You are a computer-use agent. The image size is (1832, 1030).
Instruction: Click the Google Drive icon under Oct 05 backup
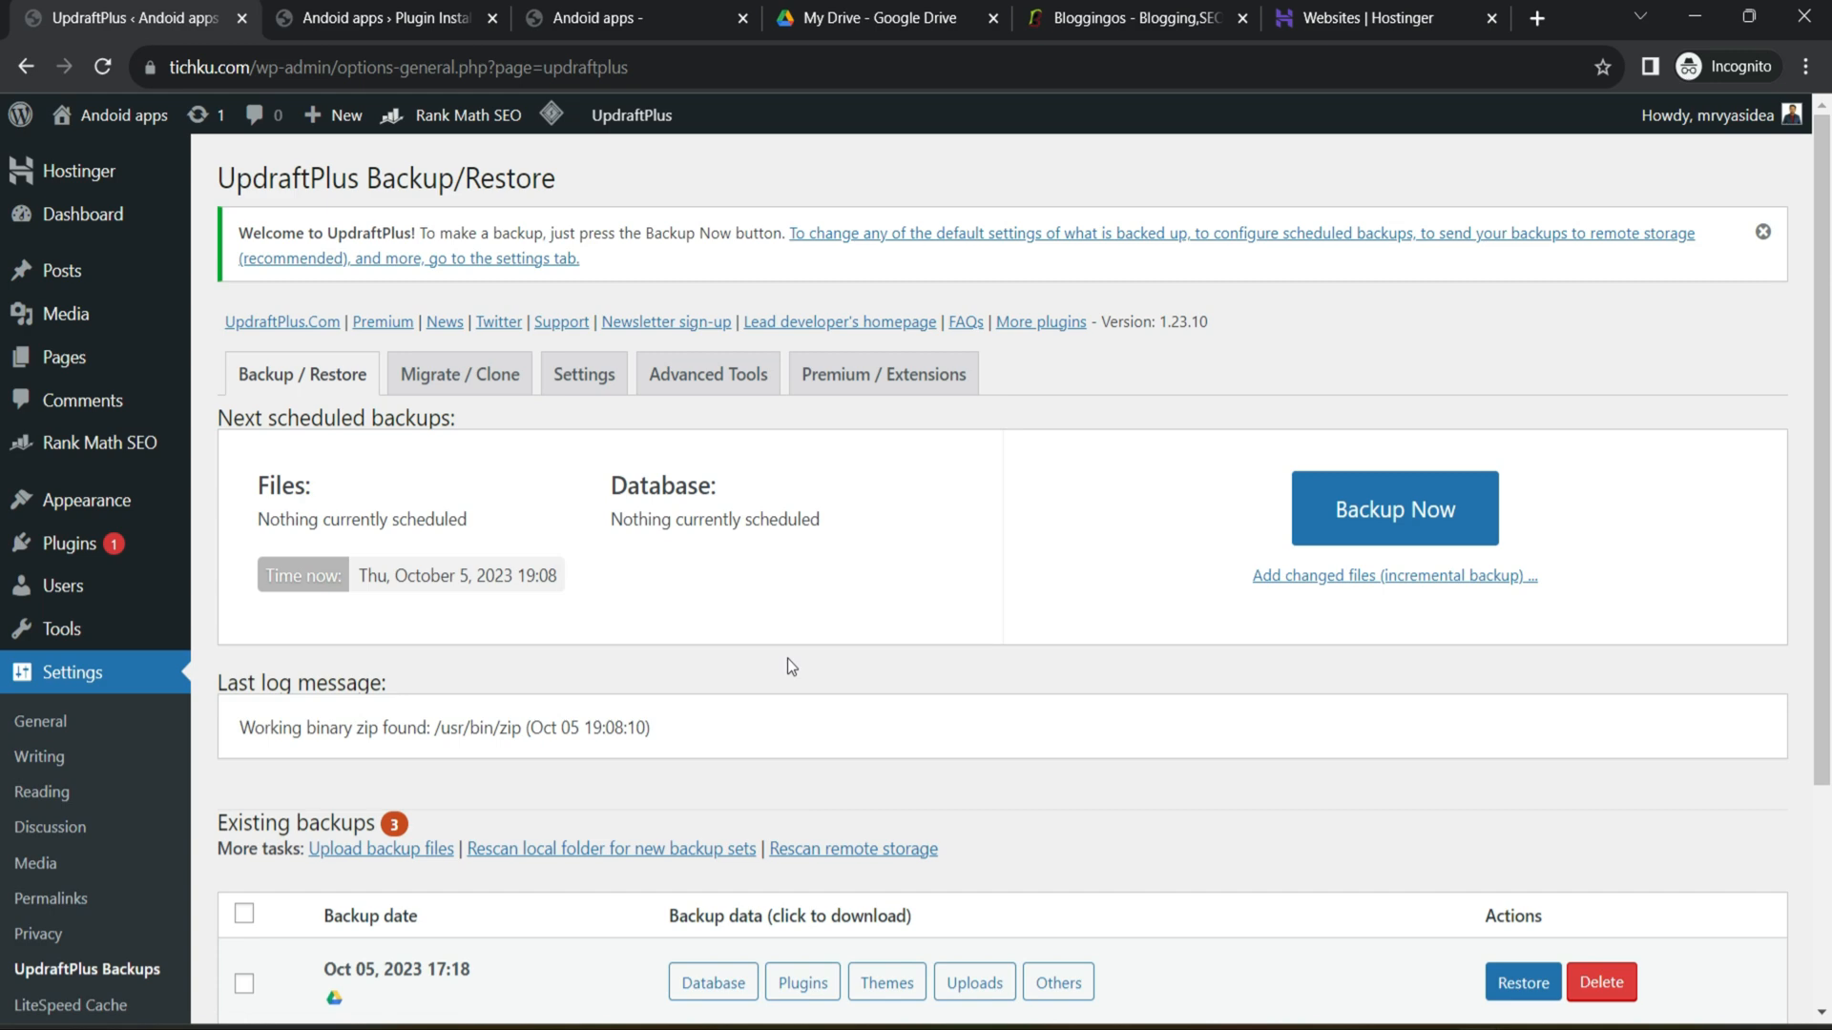[334, 998]
